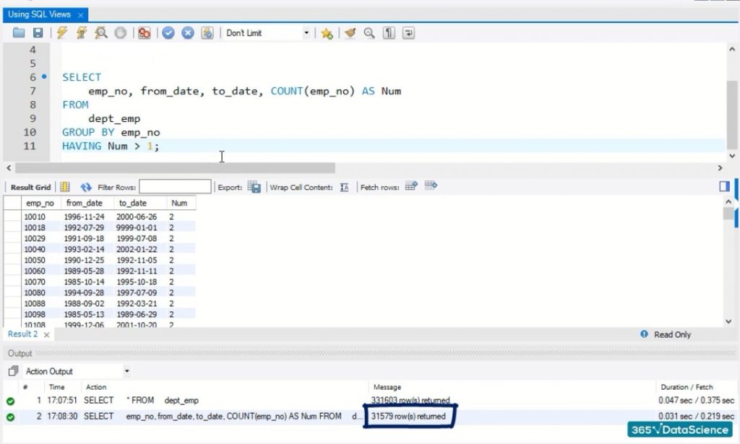Toggle Wrap Cell Content

[345, 187]
